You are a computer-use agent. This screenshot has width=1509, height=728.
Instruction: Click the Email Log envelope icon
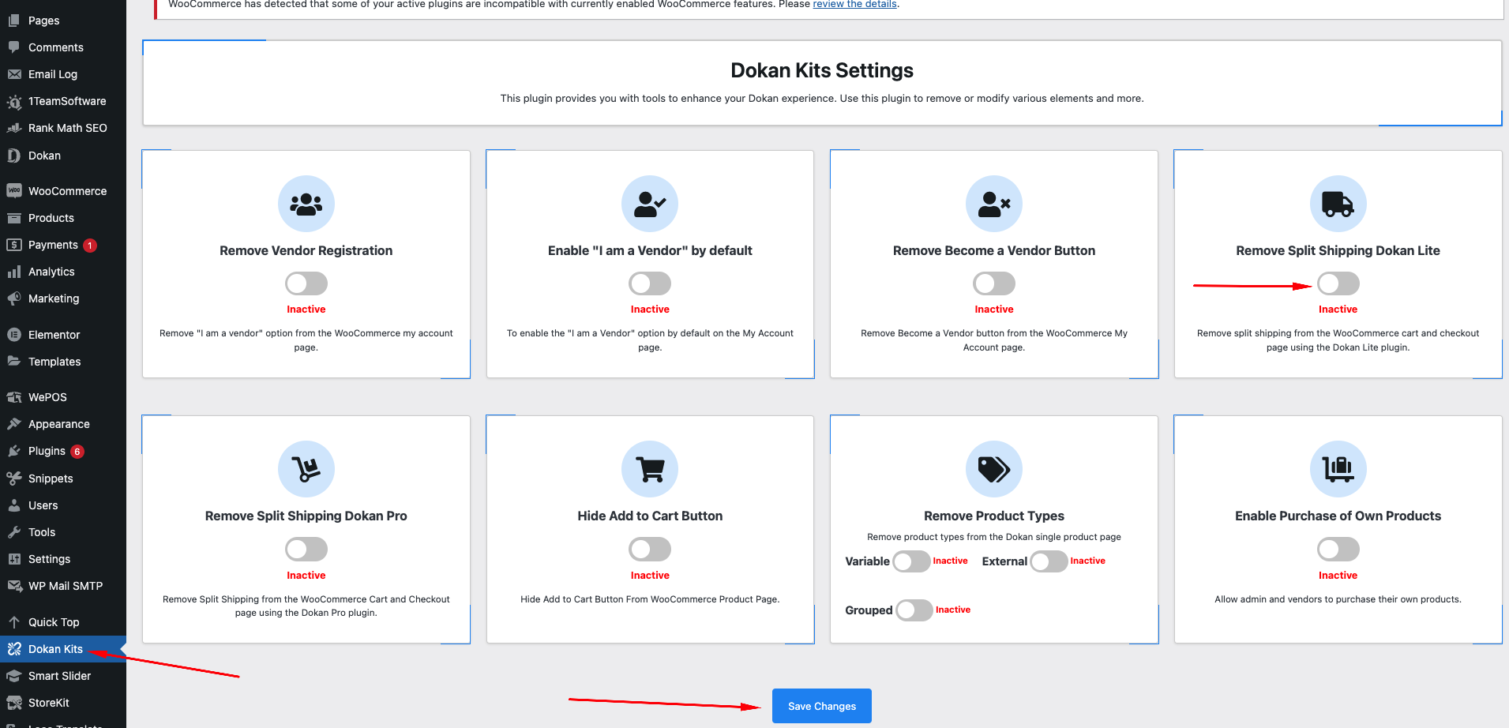(x=14, y=74)
